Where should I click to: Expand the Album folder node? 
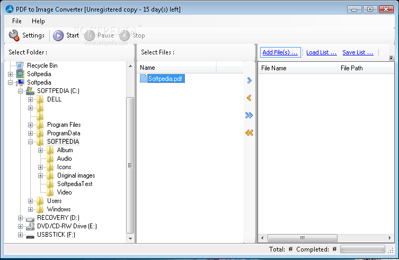coord(40,150)
